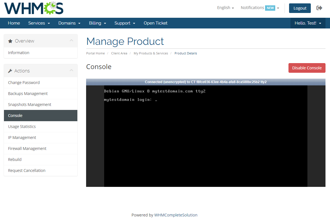Expand the Support menu

(125, 23)
